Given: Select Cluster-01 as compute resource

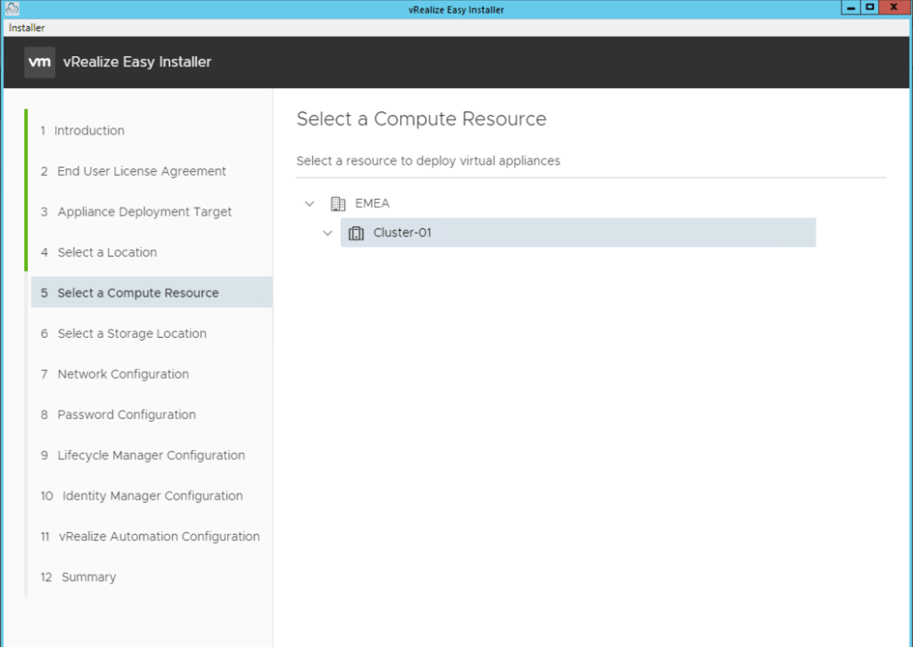Looking at the screenshot, I should [402, 233].
